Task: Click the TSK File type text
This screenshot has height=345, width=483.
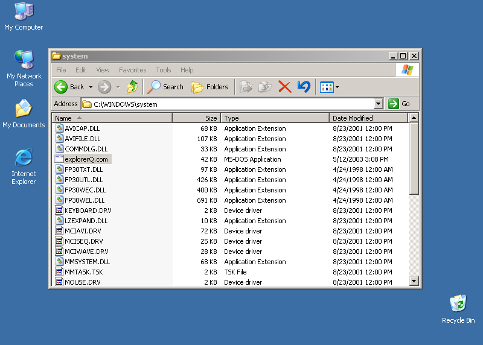Action: click(235, 272)
